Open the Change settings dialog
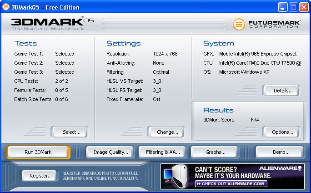The height and width of the screenshot is (193, 311). click(166, 132)
